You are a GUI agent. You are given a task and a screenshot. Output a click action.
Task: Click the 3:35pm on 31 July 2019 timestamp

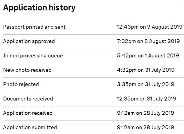pos(146,84)
